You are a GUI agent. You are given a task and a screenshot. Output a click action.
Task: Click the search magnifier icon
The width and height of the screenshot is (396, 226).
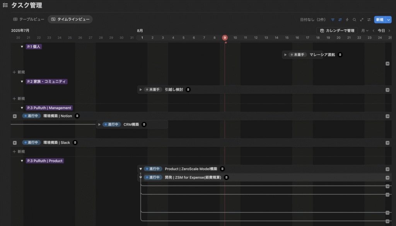(x=354, y=19)
